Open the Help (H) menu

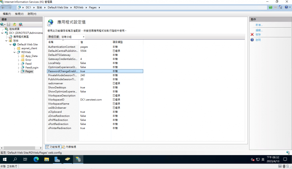pos(32,14)
